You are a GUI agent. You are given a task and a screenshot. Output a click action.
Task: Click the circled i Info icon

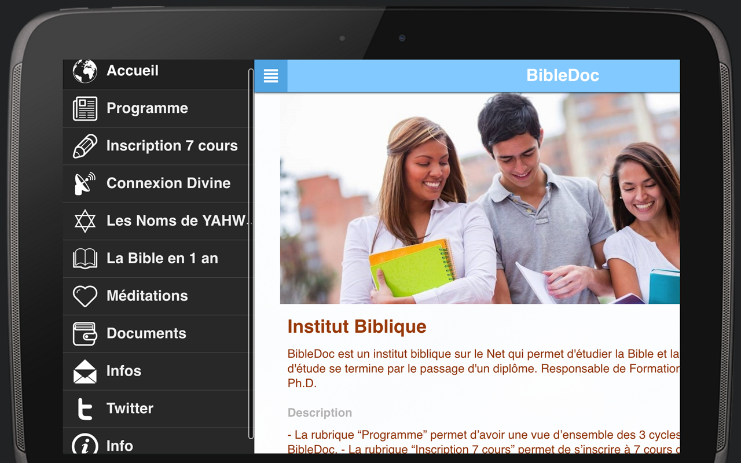[x=85, y=444]
